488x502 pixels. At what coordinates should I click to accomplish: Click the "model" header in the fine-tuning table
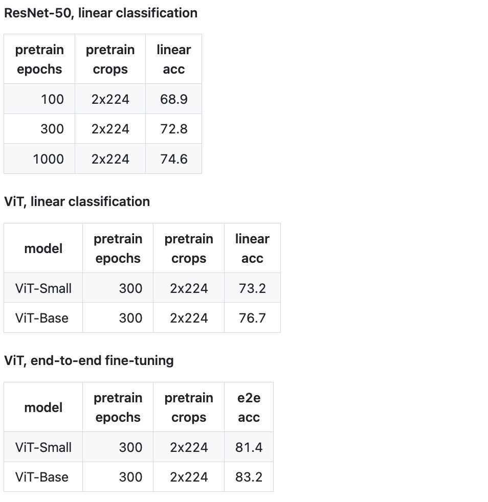coord(43,407)
